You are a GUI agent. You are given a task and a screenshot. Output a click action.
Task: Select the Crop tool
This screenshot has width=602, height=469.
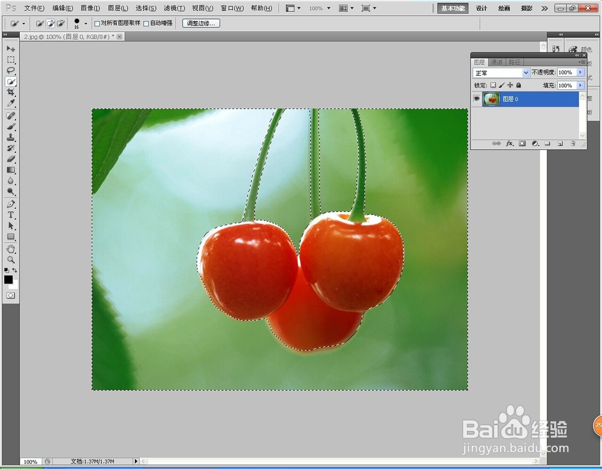pos(11,92)
